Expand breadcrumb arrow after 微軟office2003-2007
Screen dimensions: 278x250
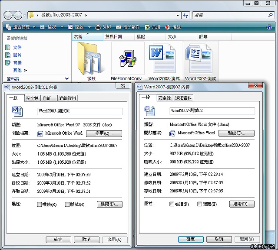pyautogui.click(x=86, y=16)
